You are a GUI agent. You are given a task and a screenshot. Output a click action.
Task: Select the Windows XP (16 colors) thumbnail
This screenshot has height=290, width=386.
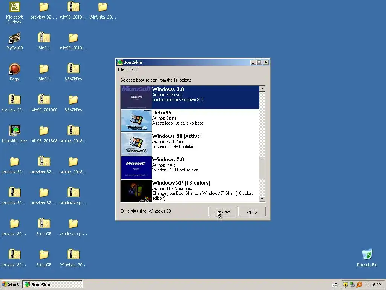pos(136,191)
